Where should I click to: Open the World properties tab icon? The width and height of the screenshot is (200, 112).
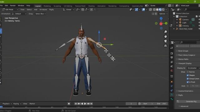(172, 71)
